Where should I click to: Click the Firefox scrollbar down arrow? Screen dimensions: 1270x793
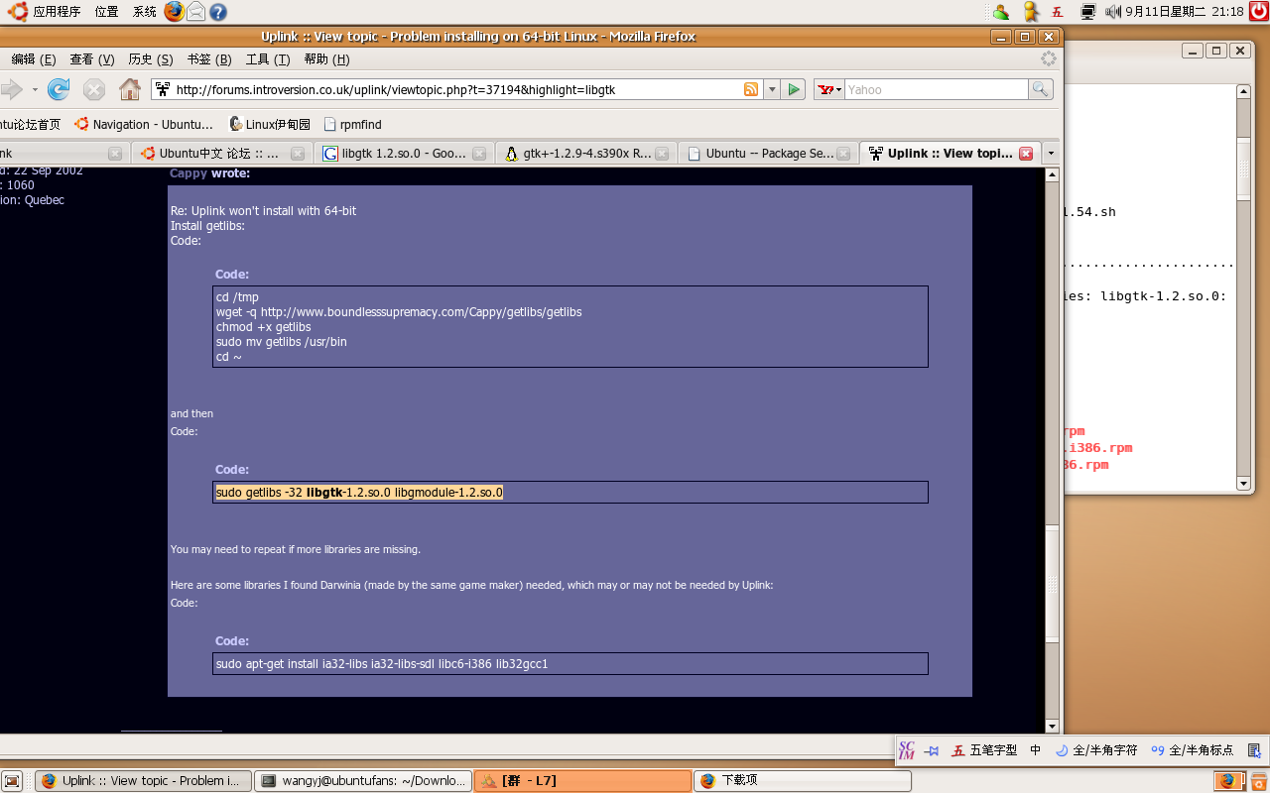click(1053, 727)
